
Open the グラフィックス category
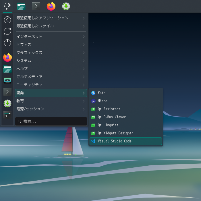pyautogui.click(x=51, y=53)
